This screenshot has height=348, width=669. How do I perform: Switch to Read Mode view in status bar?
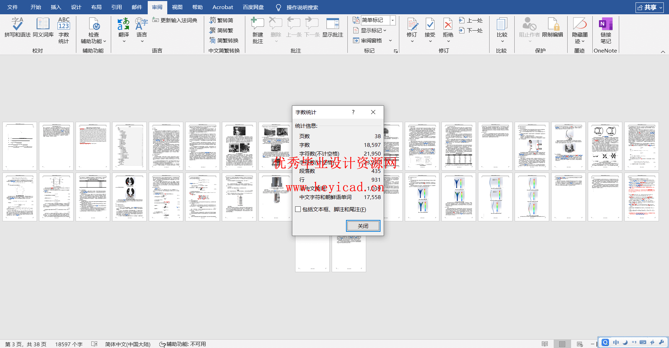pos(545,344)
